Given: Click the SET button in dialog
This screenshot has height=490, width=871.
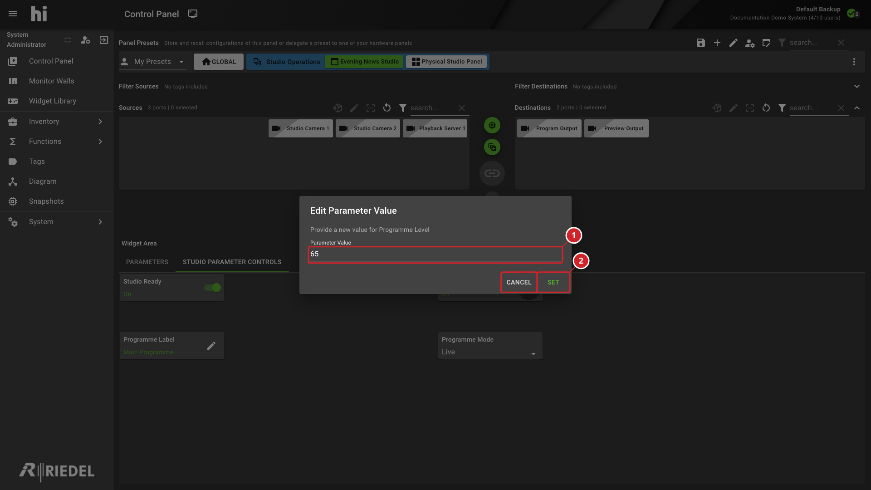Looking at the screenshot, I should [x=553, y=282].
